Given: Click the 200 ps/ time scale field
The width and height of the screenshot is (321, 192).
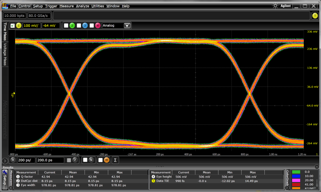Looking at the screenshot, I should (x=26, y=160).
